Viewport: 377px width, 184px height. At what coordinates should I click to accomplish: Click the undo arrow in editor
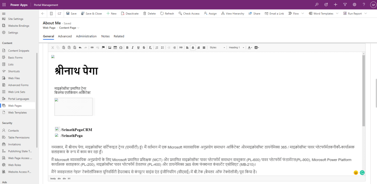[x=80, y=48]
